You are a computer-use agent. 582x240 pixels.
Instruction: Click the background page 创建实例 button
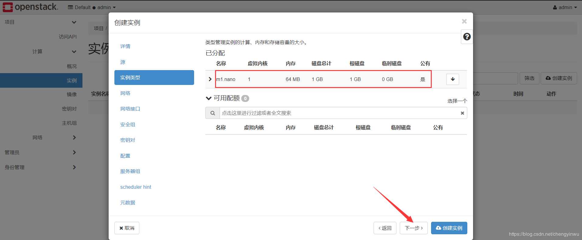(559, 78)
